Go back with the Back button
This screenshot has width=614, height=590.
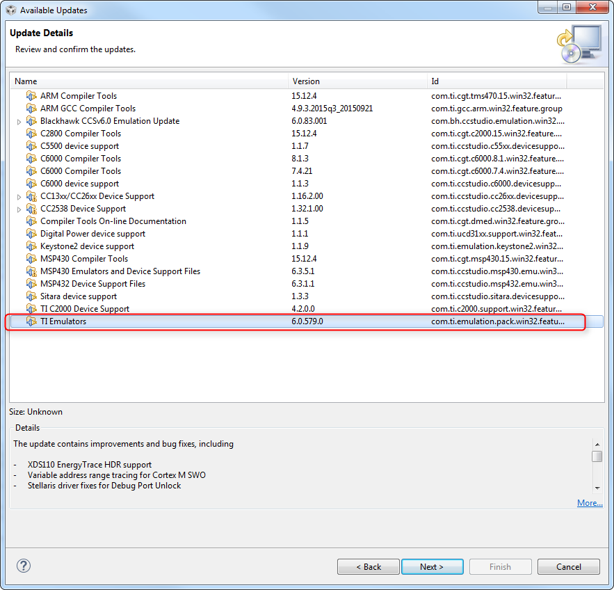click(369, 567)
